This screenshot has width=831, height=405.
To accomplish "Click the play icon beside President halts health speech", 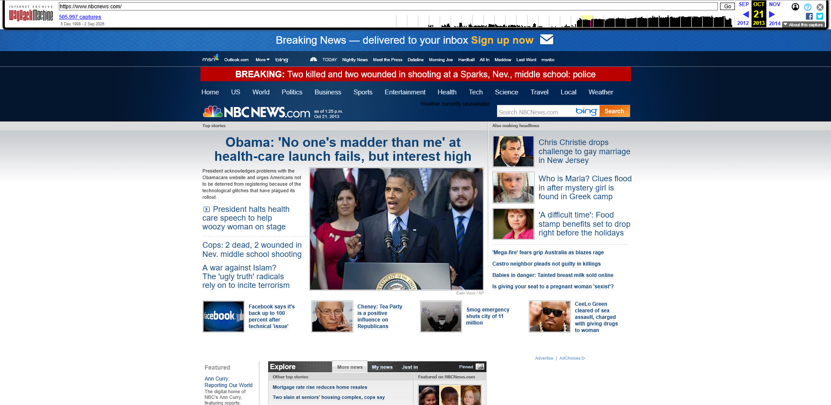I will [x=207, y=210].
